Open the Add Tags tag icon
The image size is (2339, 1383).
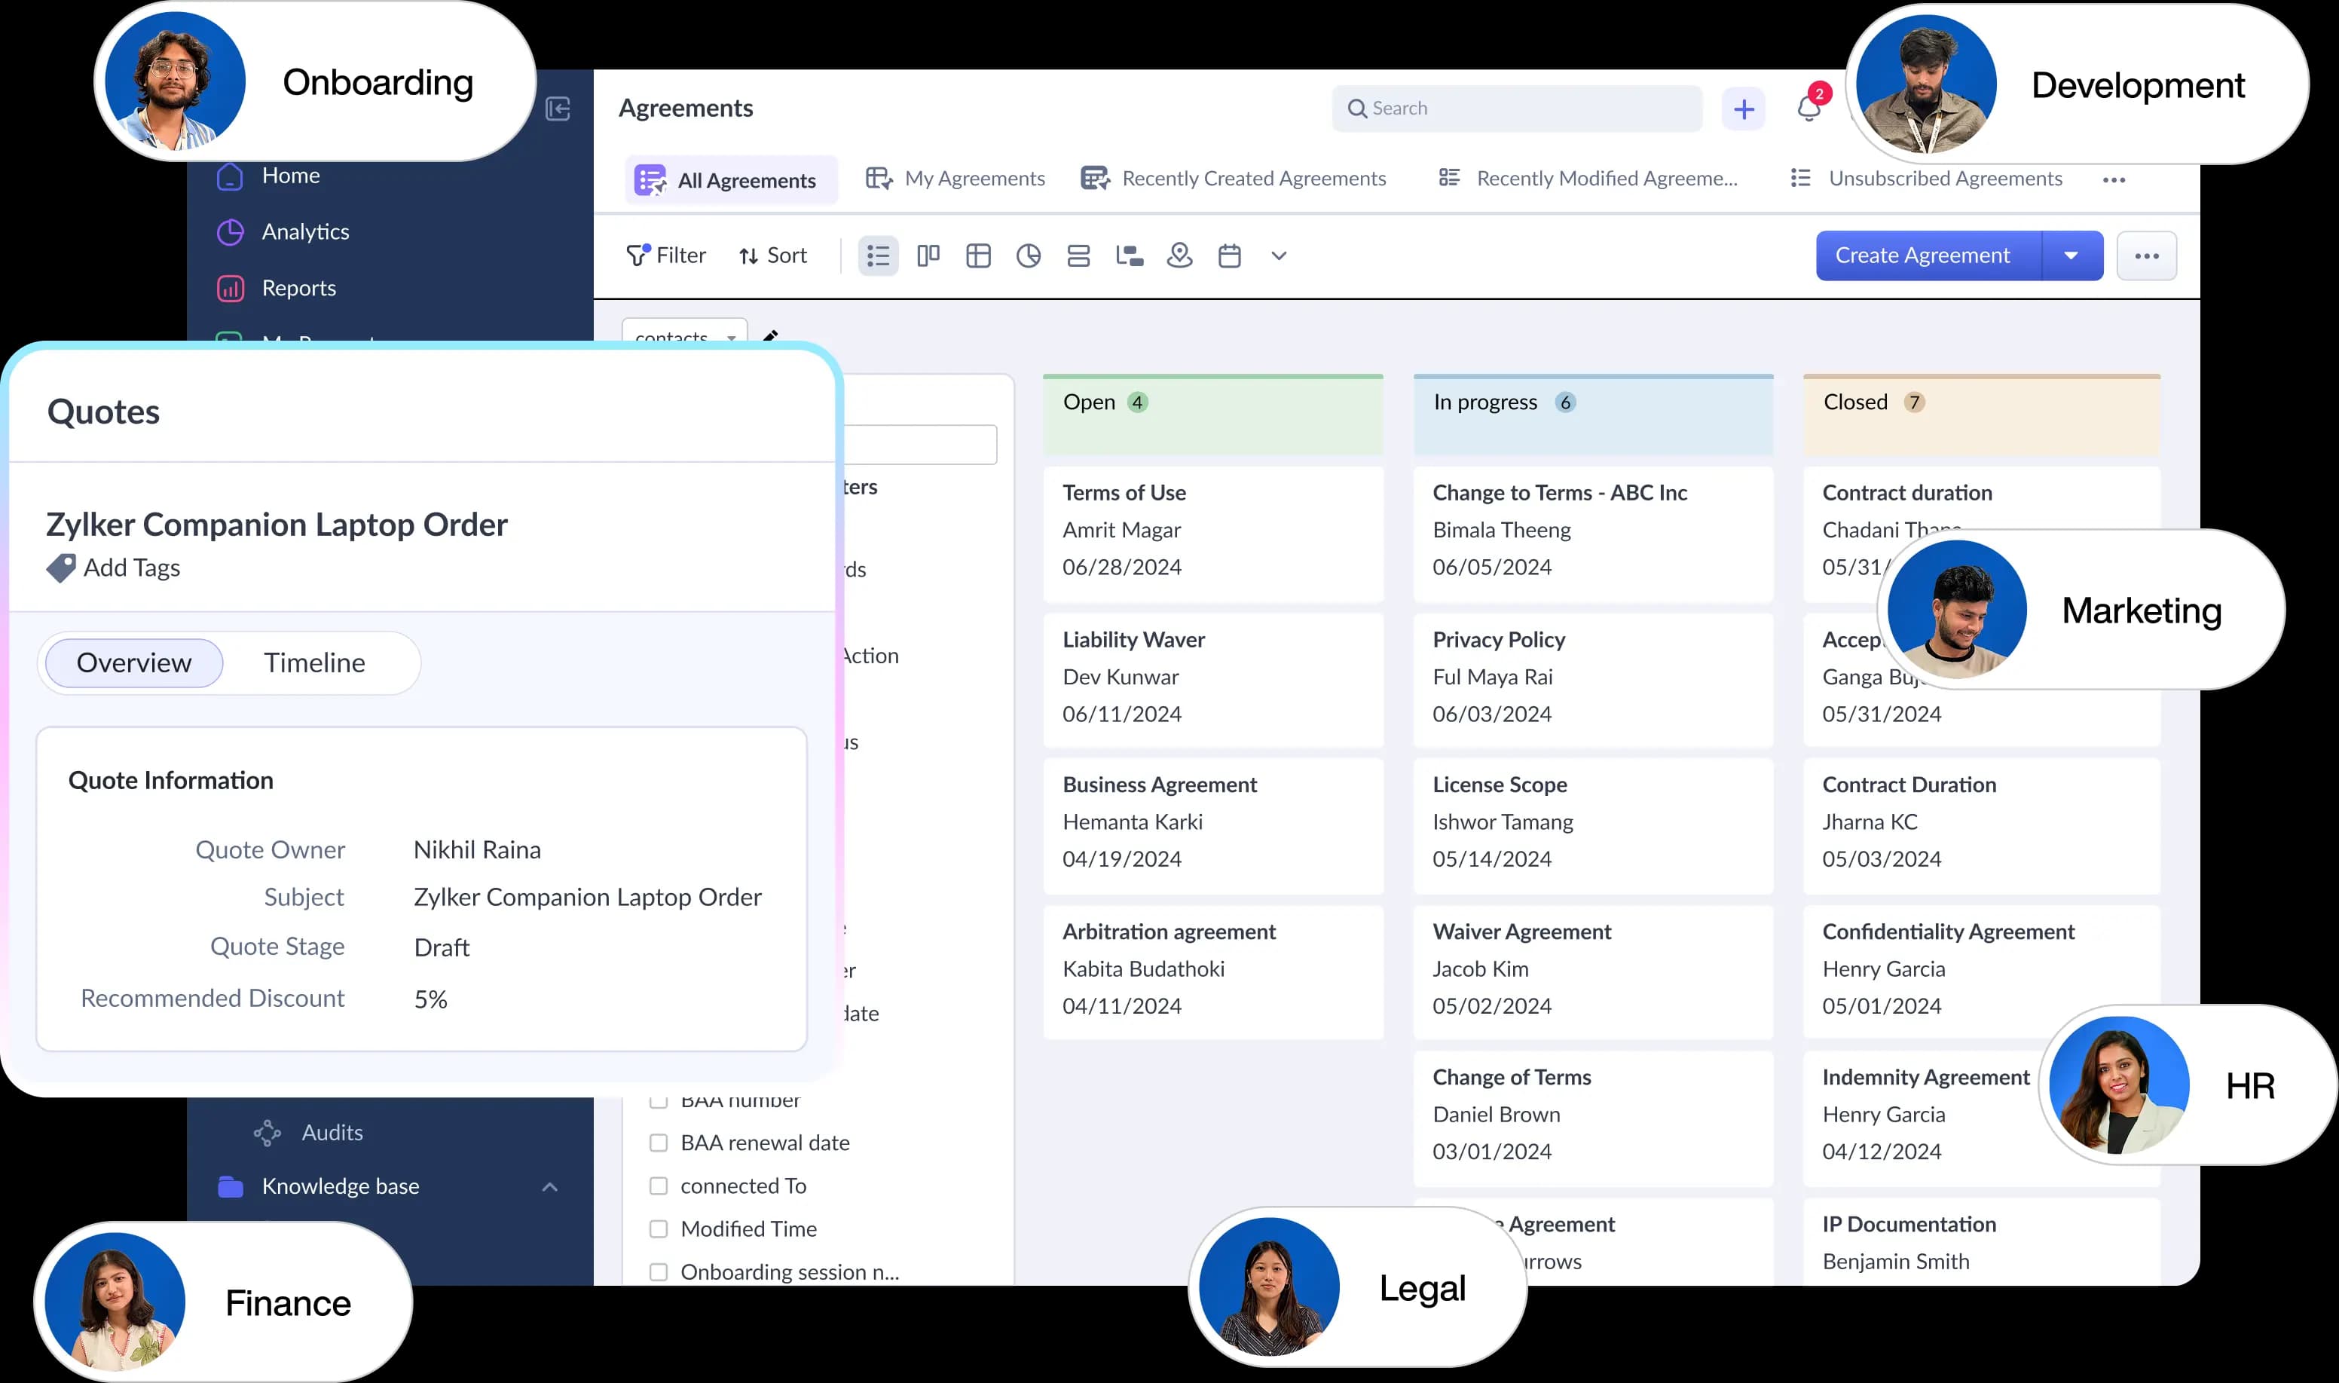62,568
